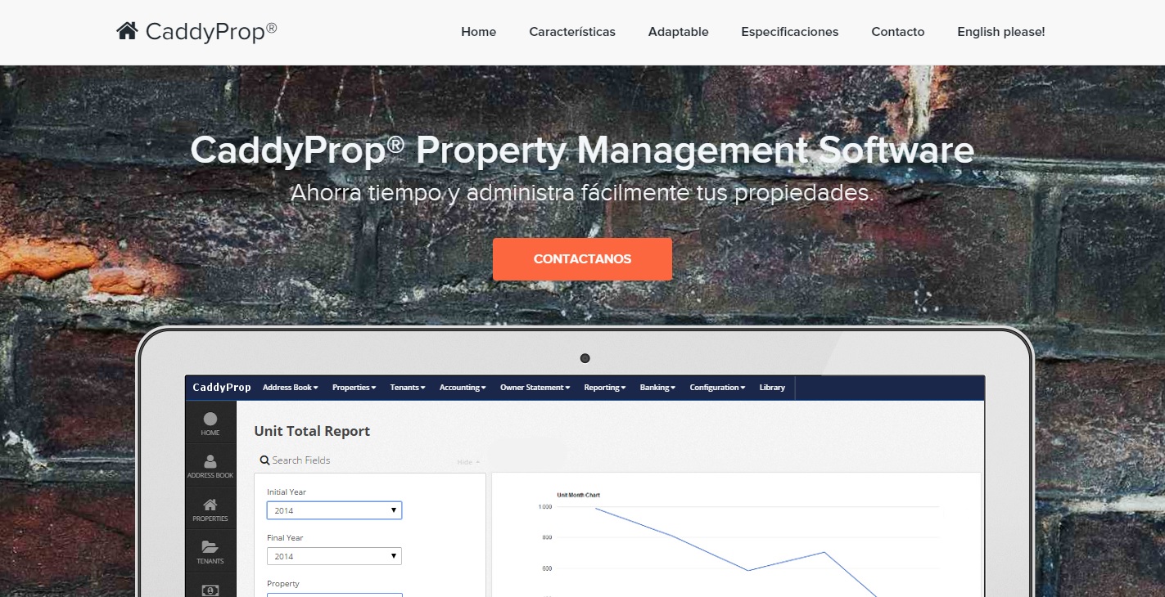Click the Property field under Final Year
The height and width of the screenshot is (597, 1165).
point(334,595)
